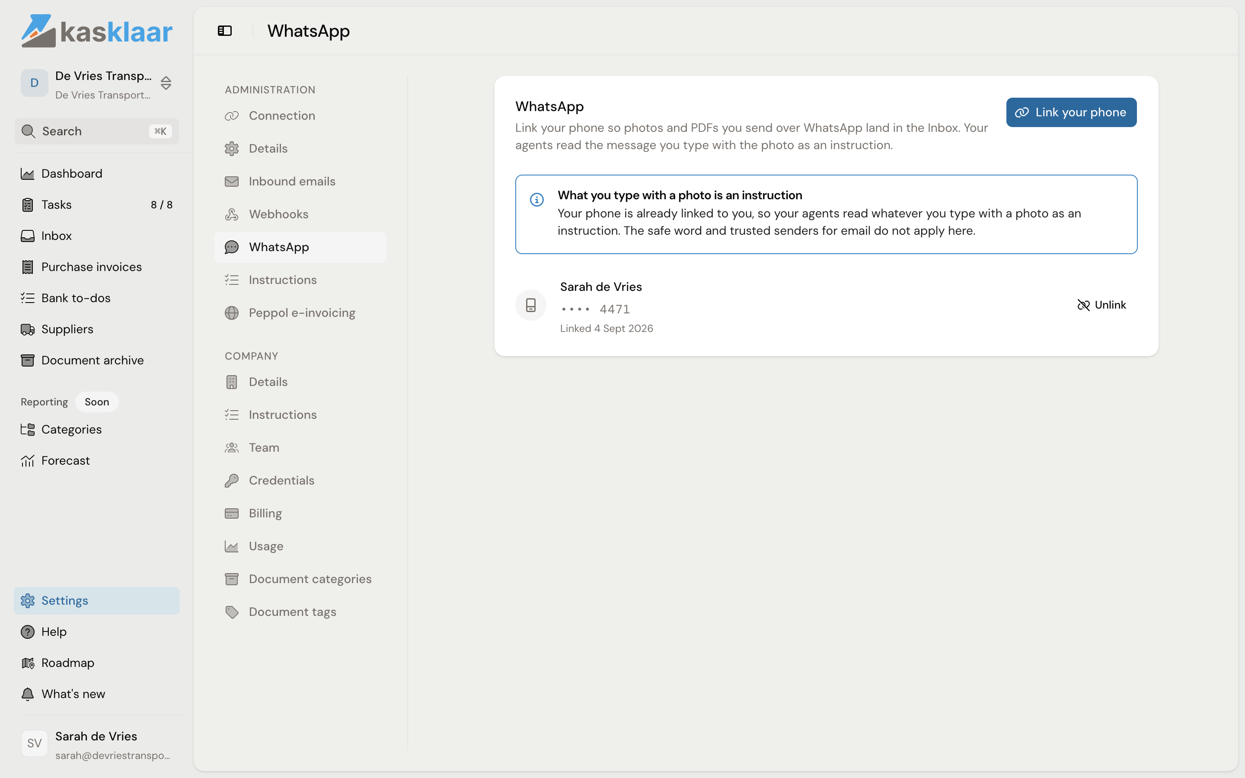The image size is (1245, 778).
Task: Toggle the sidebar panel icon
Action: 225,31
